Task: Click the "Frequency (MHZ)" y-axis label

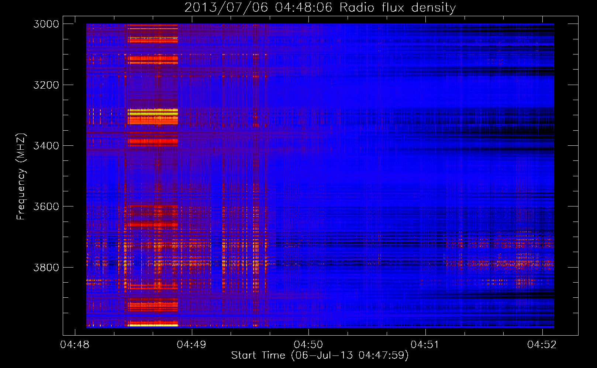Action: pyautogui.click(x=21, y=177)
